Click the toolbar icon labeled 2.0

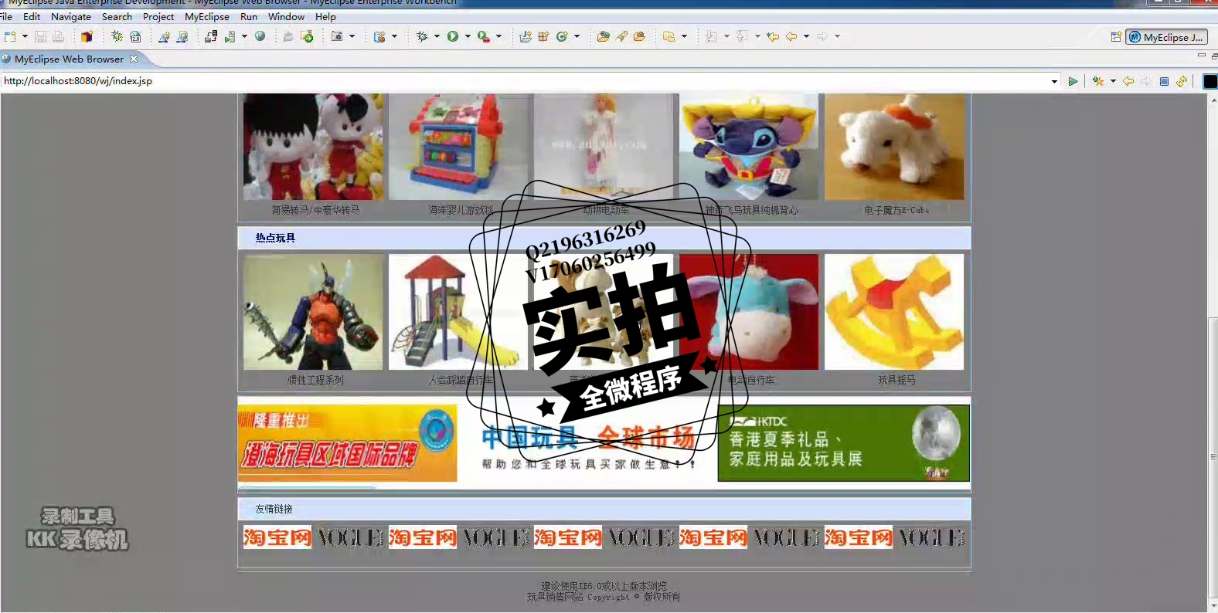click(x=135, y=36)
